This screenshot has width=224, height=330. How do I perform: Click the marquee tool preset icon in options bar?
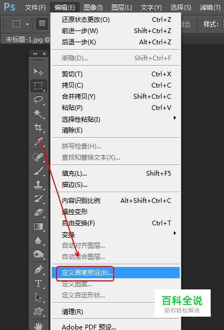click(x=17, y=23)
